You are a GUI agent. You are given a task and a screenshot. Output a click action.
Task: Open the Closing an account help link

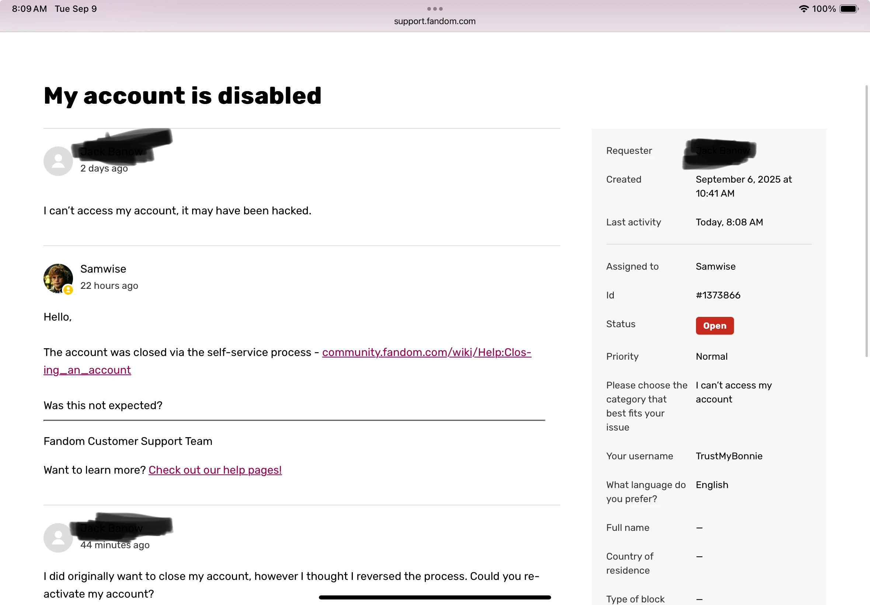tap(426, 352)
